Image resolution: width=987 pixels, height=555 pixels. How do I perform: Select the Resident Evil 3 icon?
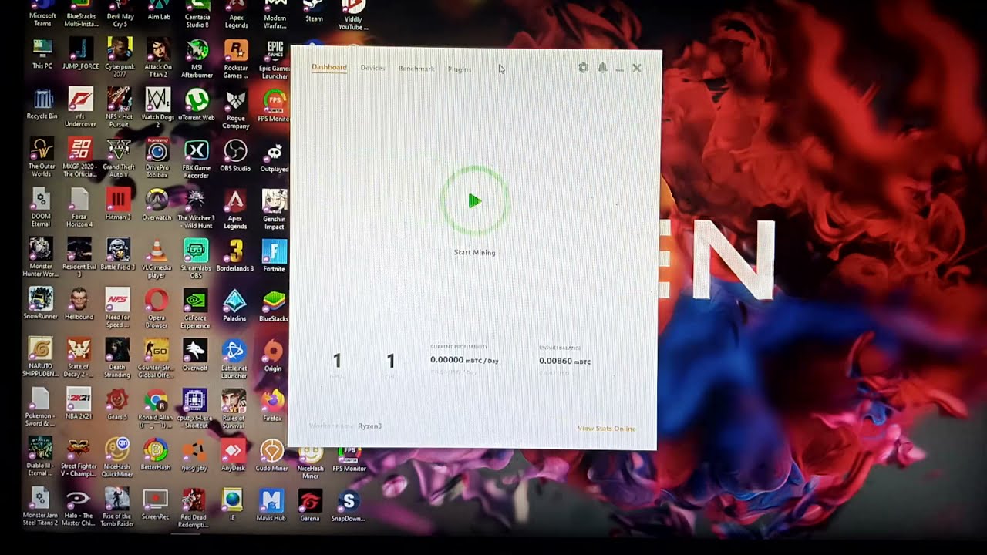tap(79, 257)
